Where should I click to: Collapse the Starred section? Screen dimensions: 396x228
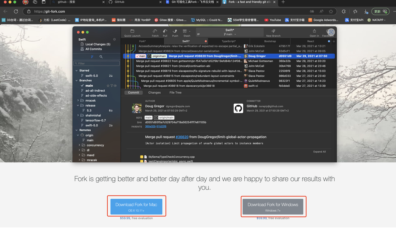[x=77, y=71]
